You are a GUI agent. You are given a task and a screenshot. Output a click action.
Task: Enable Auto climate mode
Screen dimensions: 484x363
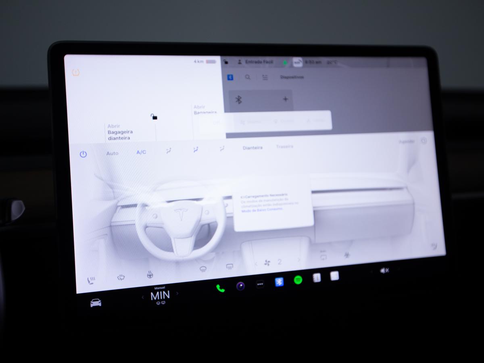[x=112, y=153]
